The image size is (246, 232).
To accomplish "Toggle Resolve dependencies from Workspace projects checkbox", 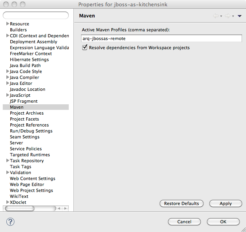I will [85, 47].
